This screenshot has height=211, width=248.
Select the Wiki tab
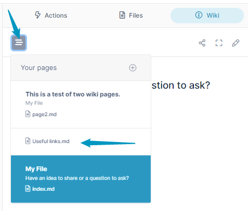[207, 16]
